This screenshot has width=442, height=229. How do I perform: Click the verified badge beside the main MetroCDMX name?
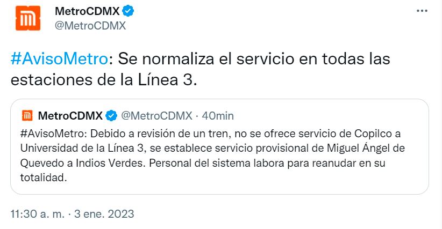[x=127, y=11]
